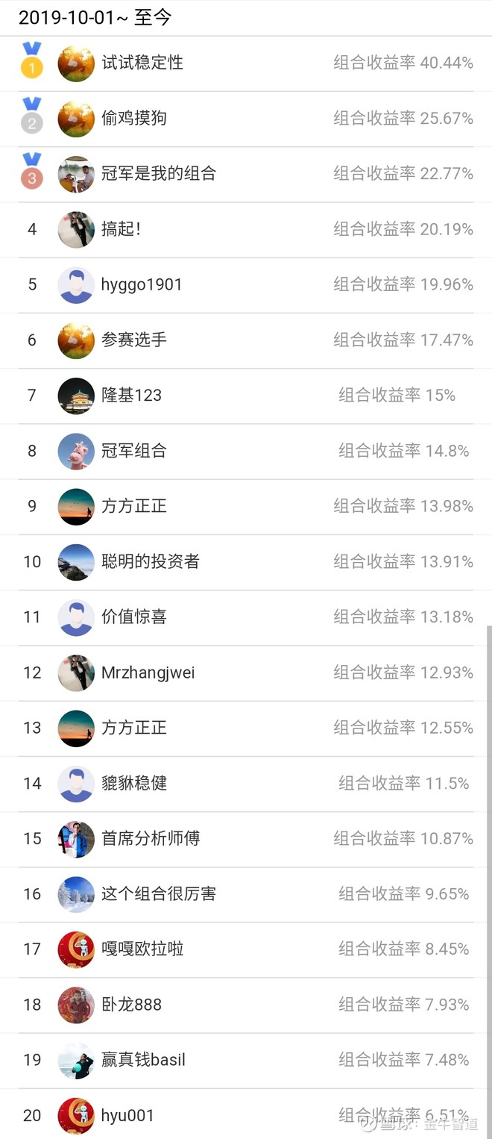The image size is (492, 1139).
Task: Open the 试试稳定性 portfolio name
Action: (x=142, y=63)
